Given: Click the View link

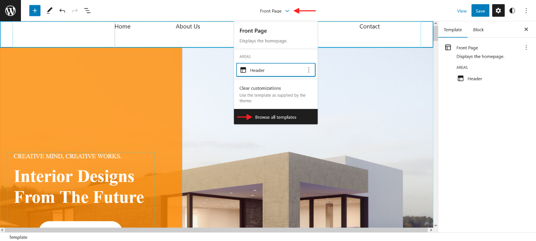Looking at the screenshot, I should coord(462,11).
